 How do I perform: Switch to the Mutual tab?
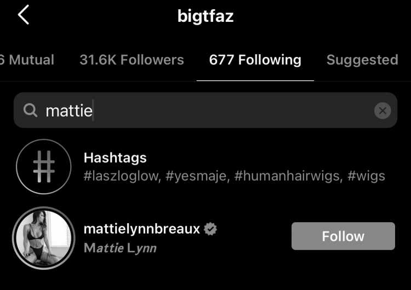pyautogui.click(x=27, y=60)
